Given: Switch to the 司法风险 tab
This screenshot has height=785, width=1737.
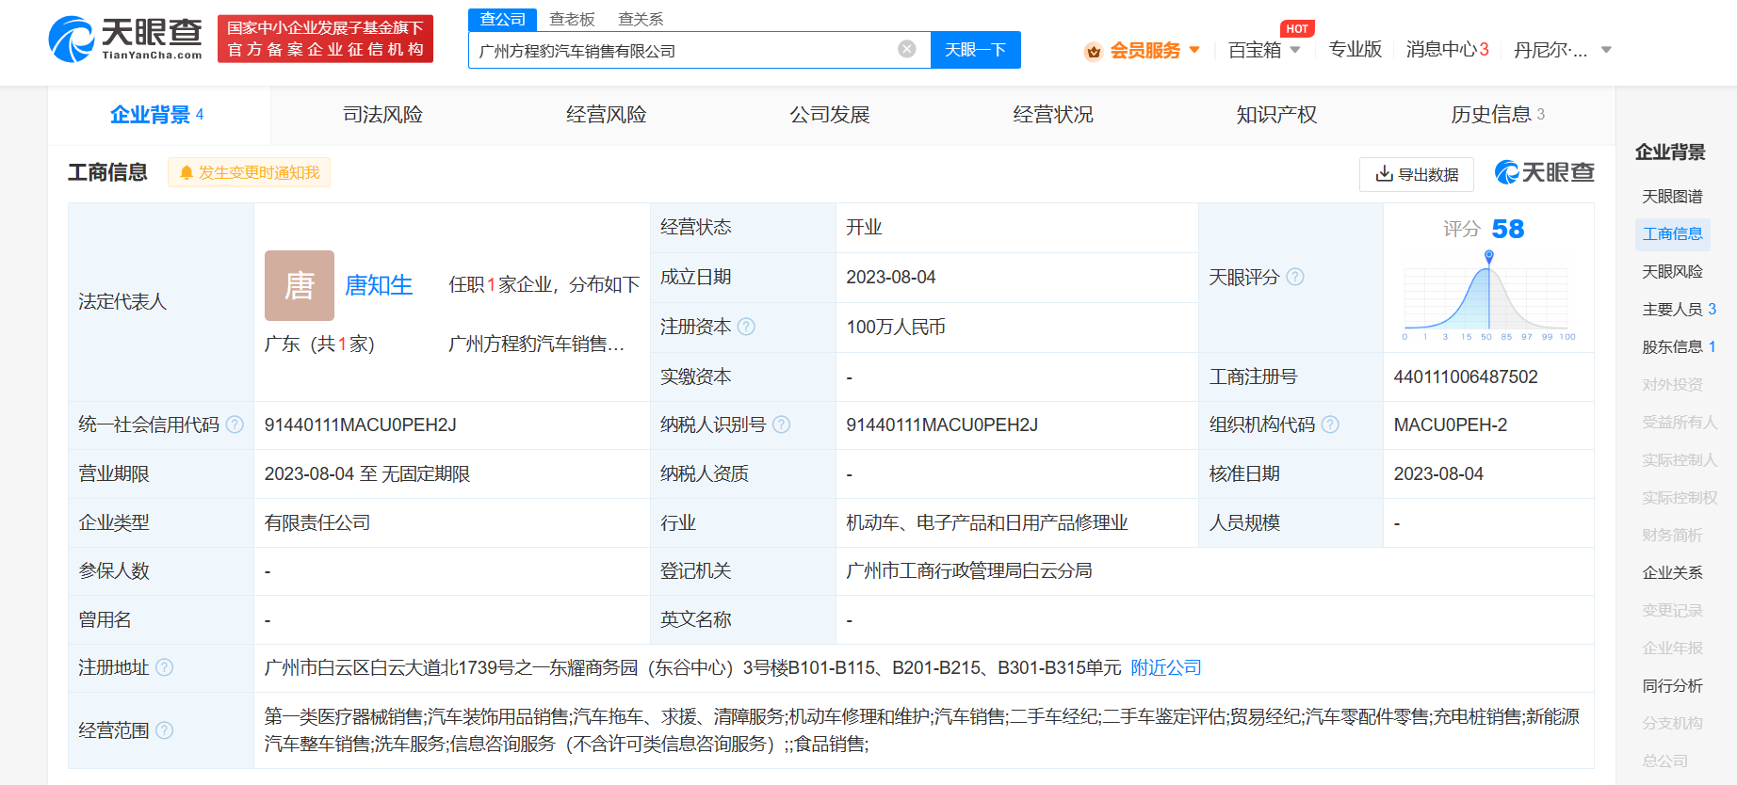Looking at the screenshot, I should 382,115.
